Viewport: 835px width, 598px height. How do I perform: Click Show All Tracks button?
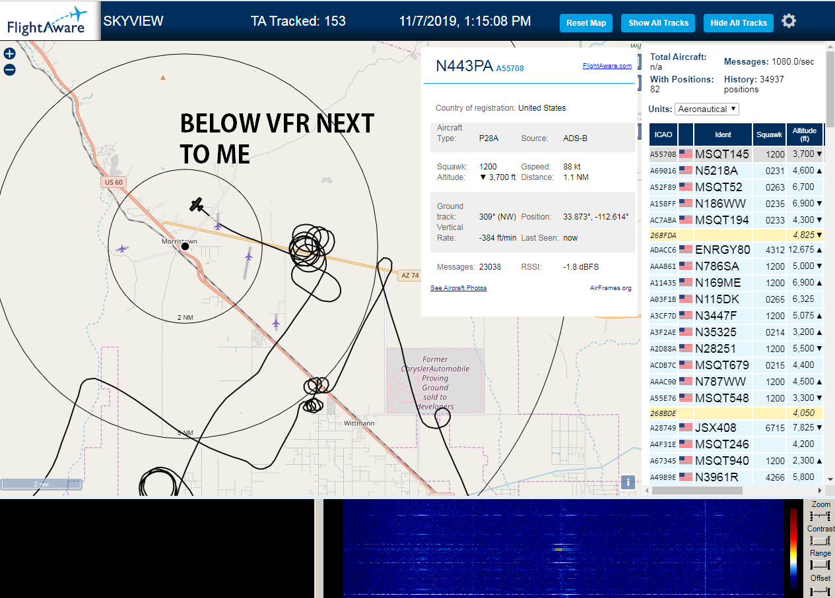(658, 22)
